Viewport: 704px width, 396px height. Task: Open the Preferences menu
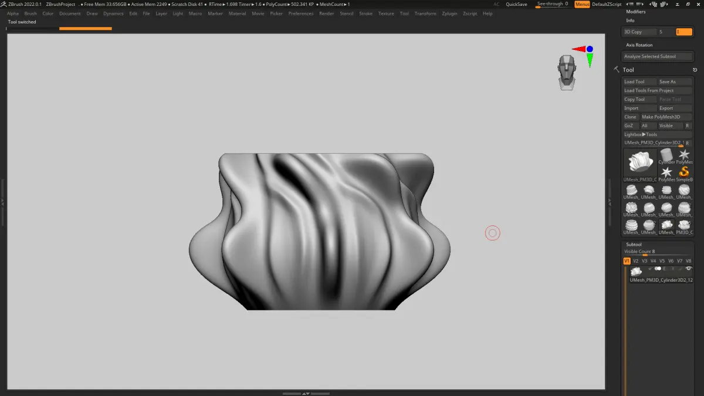[301, 13]
